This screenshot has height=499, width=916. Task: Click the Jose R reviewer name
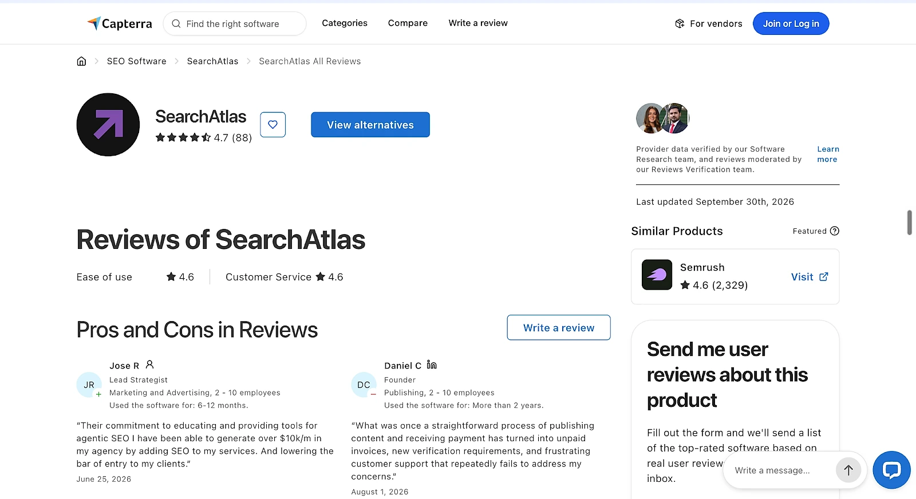pos(124,366)
